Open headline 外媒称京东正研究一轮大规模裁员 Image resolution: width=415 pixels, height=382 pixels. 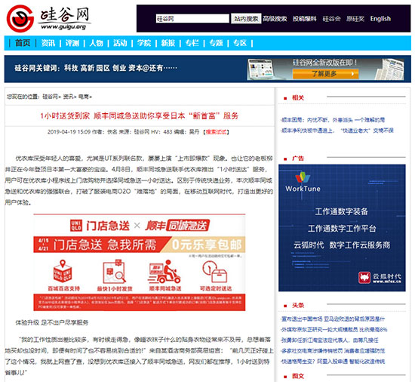[334, 330]
